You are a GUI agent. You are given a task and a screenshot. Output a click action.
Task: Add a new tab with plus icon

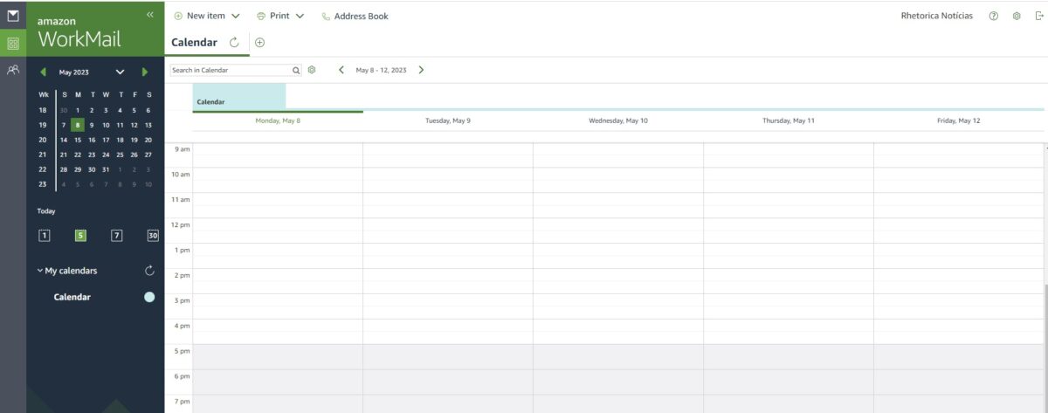pyautogui.click(x=259, y=42)
